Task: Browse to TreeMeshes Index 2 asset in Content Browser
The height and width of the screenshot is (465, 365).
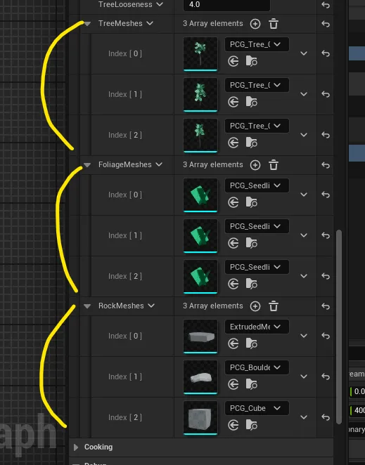Action: pyautogui.click(x=251, y=143)
